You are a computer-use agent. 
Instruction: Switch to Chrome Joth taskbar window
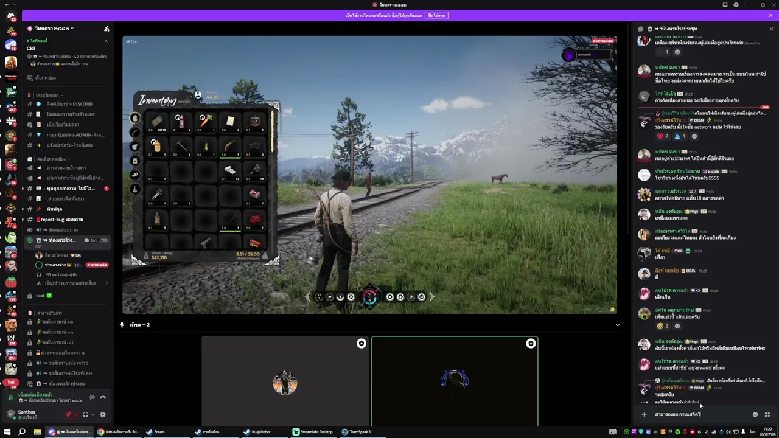(119, 432)
